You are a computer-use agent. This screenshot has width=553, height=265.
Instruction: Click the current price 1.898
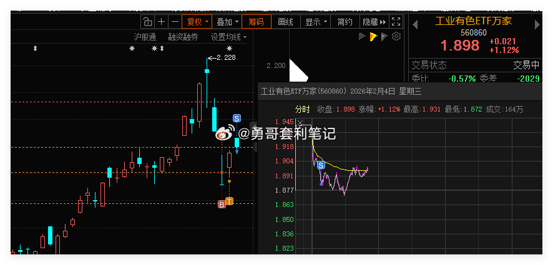pyautogui.click(x=460, y=46)
